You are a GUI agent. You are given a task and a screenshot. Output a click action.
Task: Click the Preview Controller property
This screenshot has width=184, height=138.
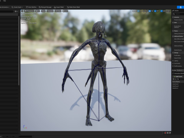(178, 20)
